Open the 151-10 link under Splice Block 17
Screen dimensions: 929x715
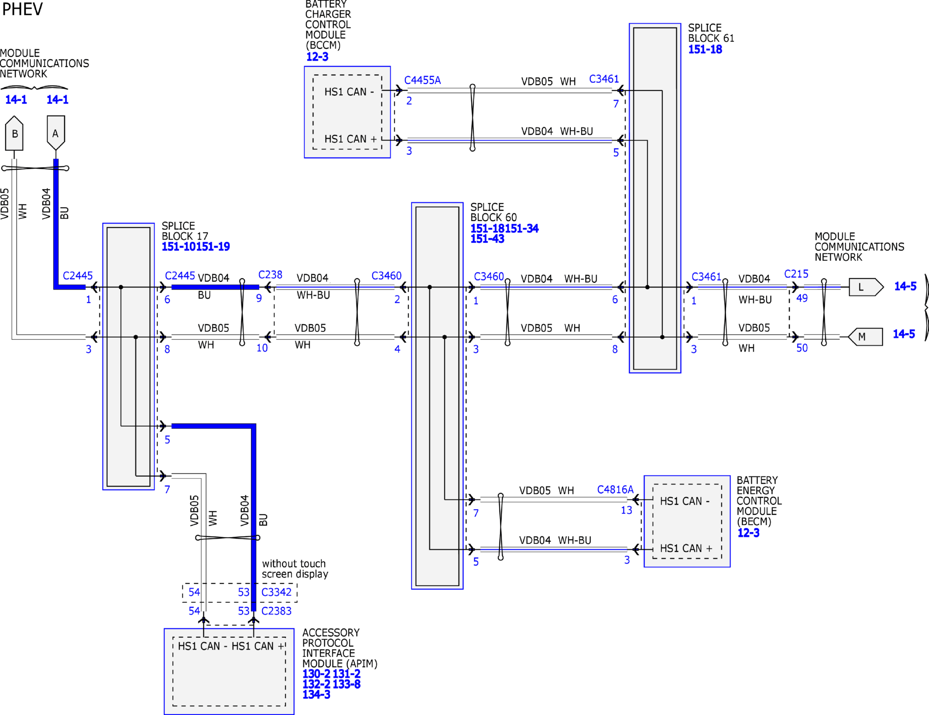179,246
